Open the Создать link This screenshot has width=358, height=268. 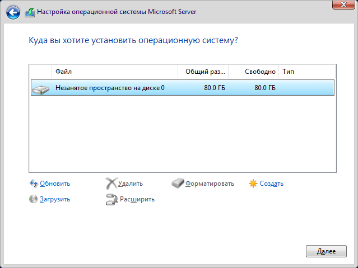tap(272, 184)
